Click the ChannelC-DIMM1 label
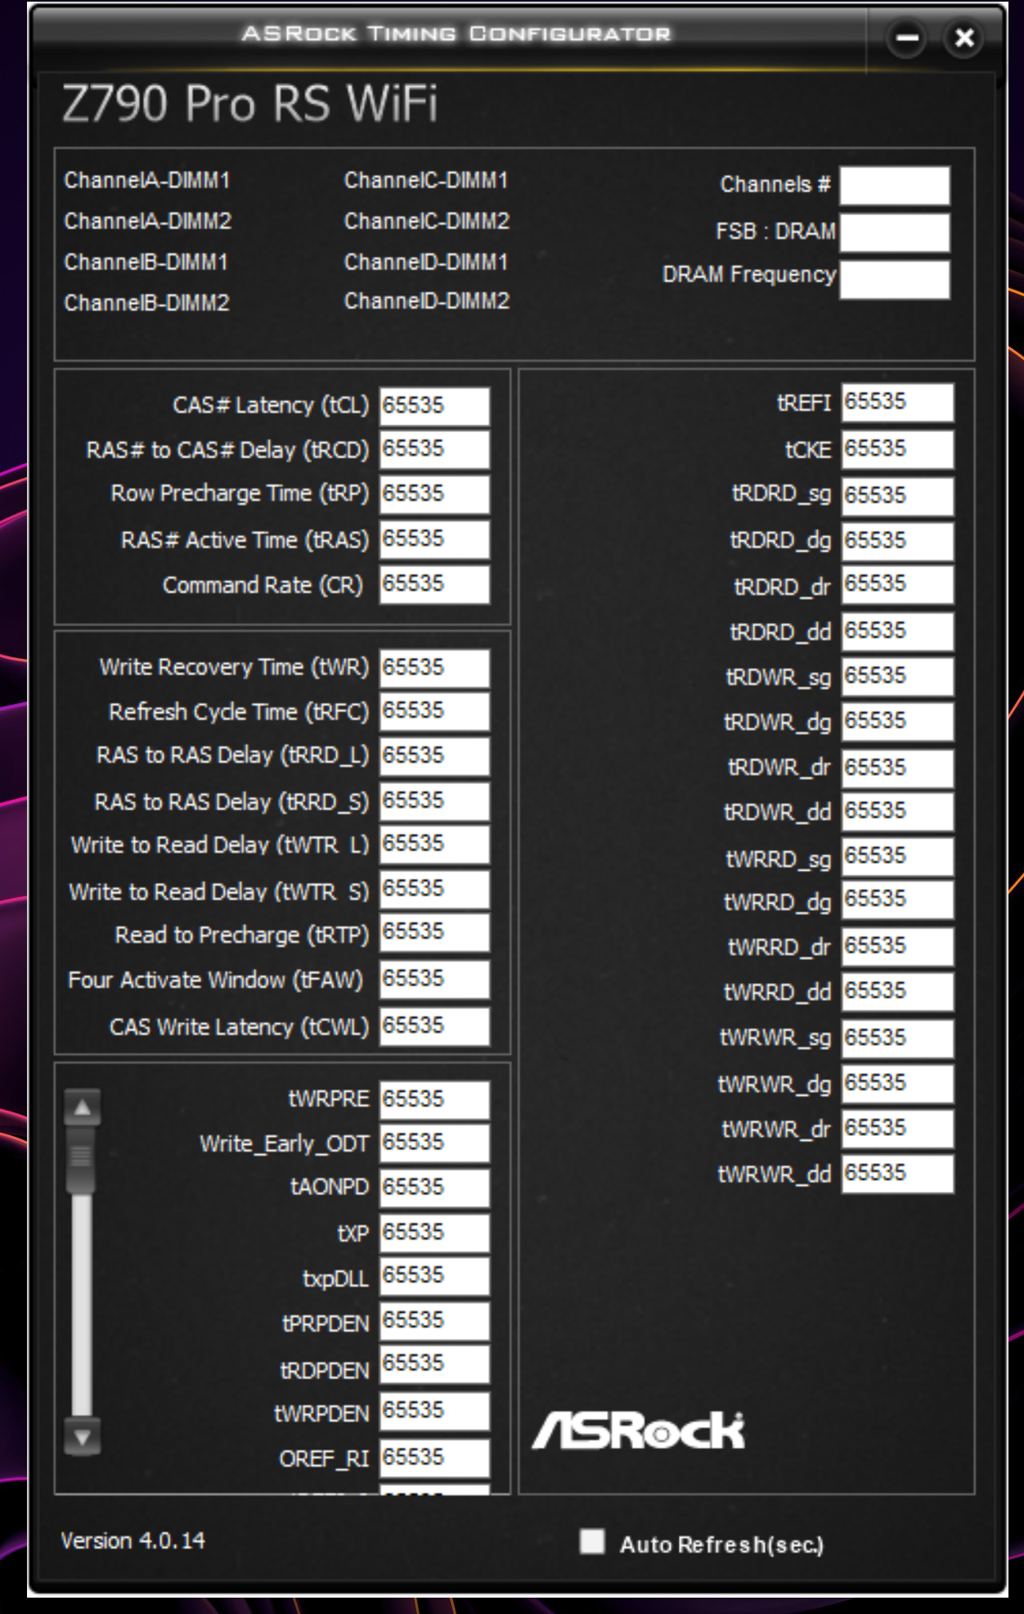The image size is (1024, 1614). pos(426,180)
